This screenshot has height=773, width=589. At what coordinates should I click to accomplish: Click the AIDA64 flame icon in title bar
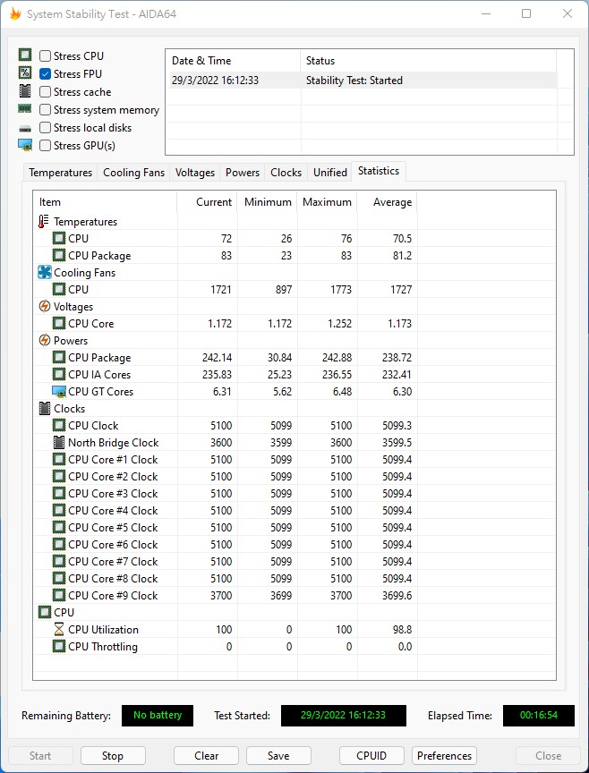pos(15,13)
